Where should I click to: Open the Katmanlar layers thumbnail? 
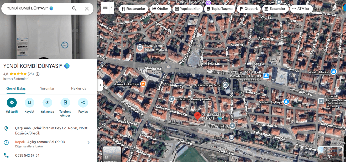[x=112, y=155]
